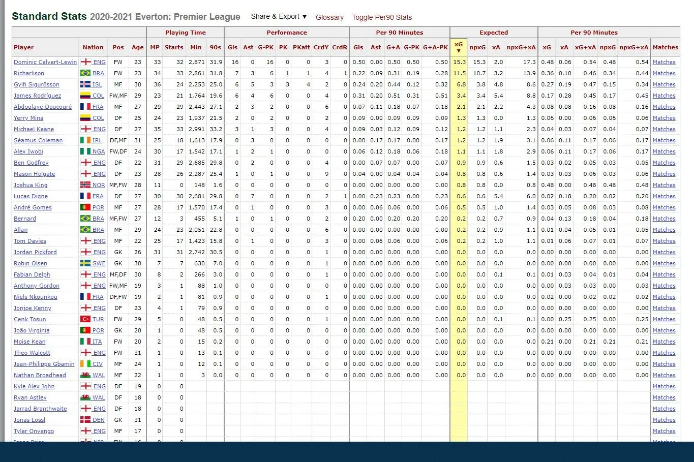
Task: Click Turkey flag in Cenk Tosun row
Action: (85, 319)
